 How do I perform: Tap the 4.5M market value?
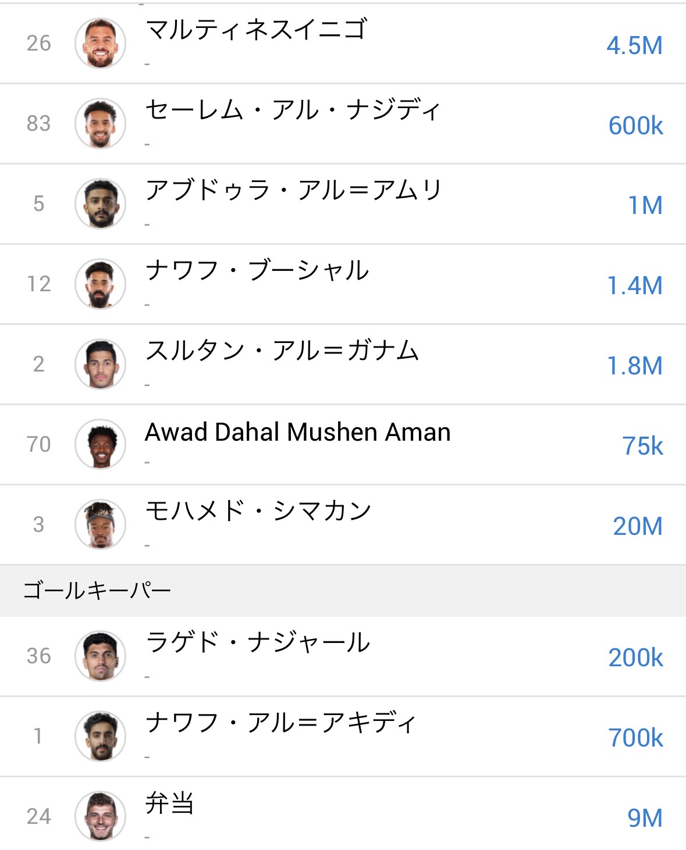click(634, 46)
